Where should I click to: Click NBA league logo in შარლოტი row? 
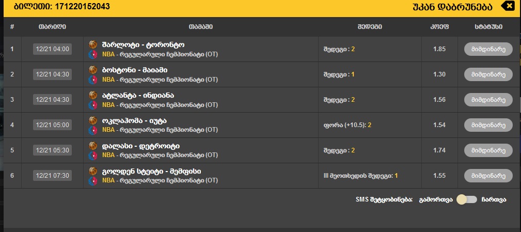[93, 54]
